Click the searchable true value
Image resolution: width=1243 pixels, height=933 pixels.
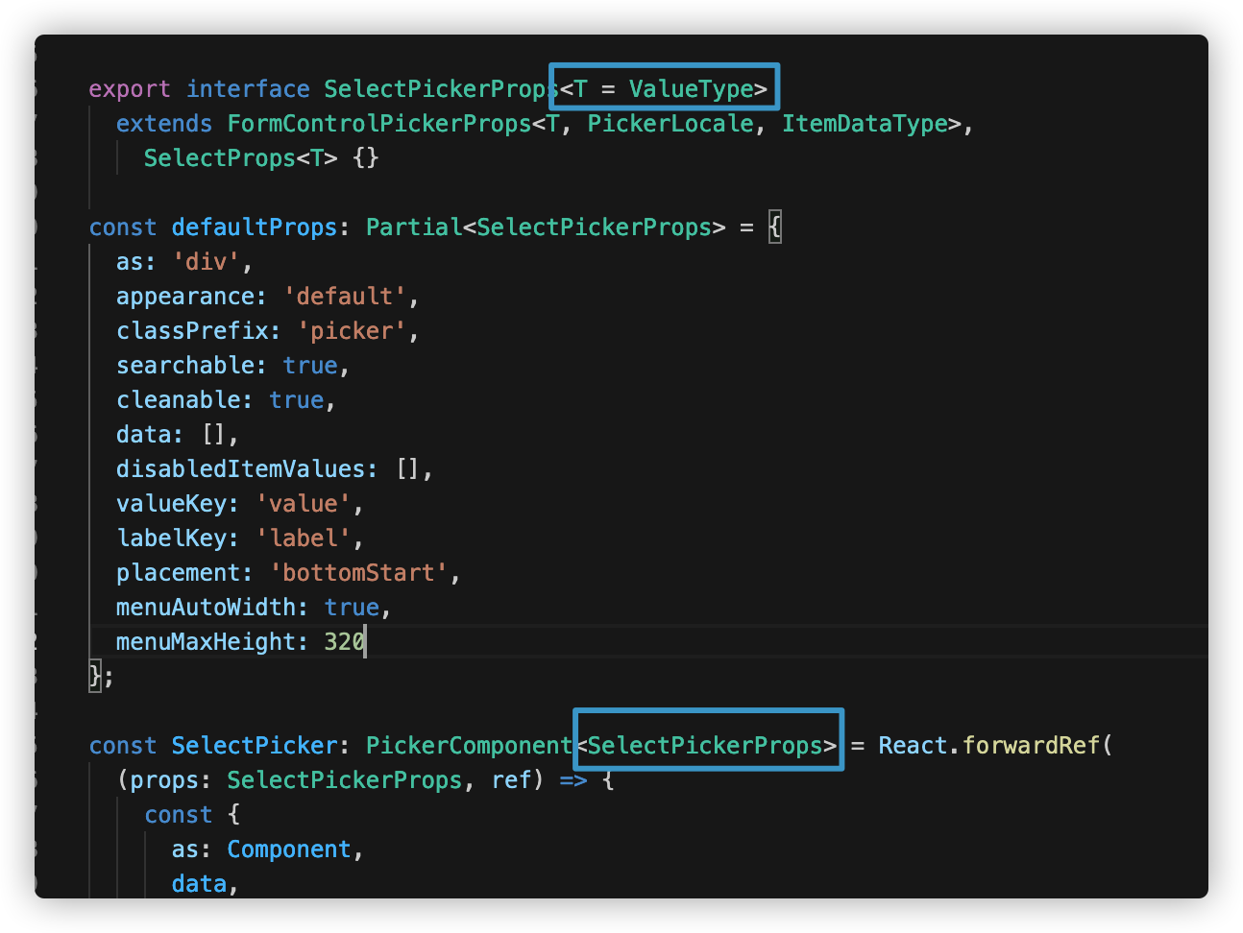[309, 365]
